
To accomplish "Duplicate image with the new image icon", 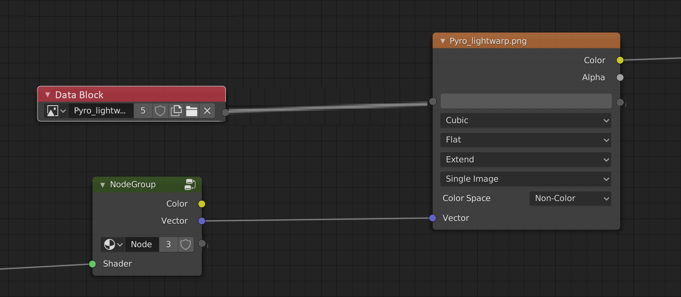I will pyautogui.click(x=176, y=111).
